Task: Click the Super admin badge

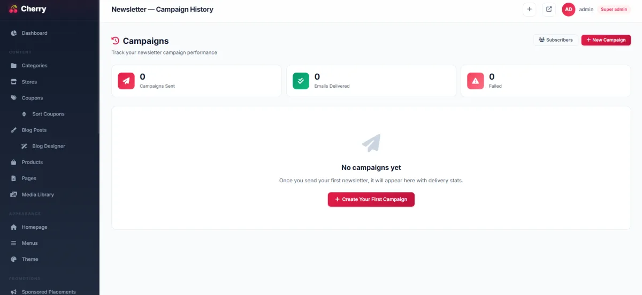Action: pyautogui.click(x=614, y=9)
